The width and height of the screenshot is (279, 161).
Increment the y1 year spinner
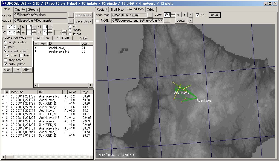coord(18,26)
